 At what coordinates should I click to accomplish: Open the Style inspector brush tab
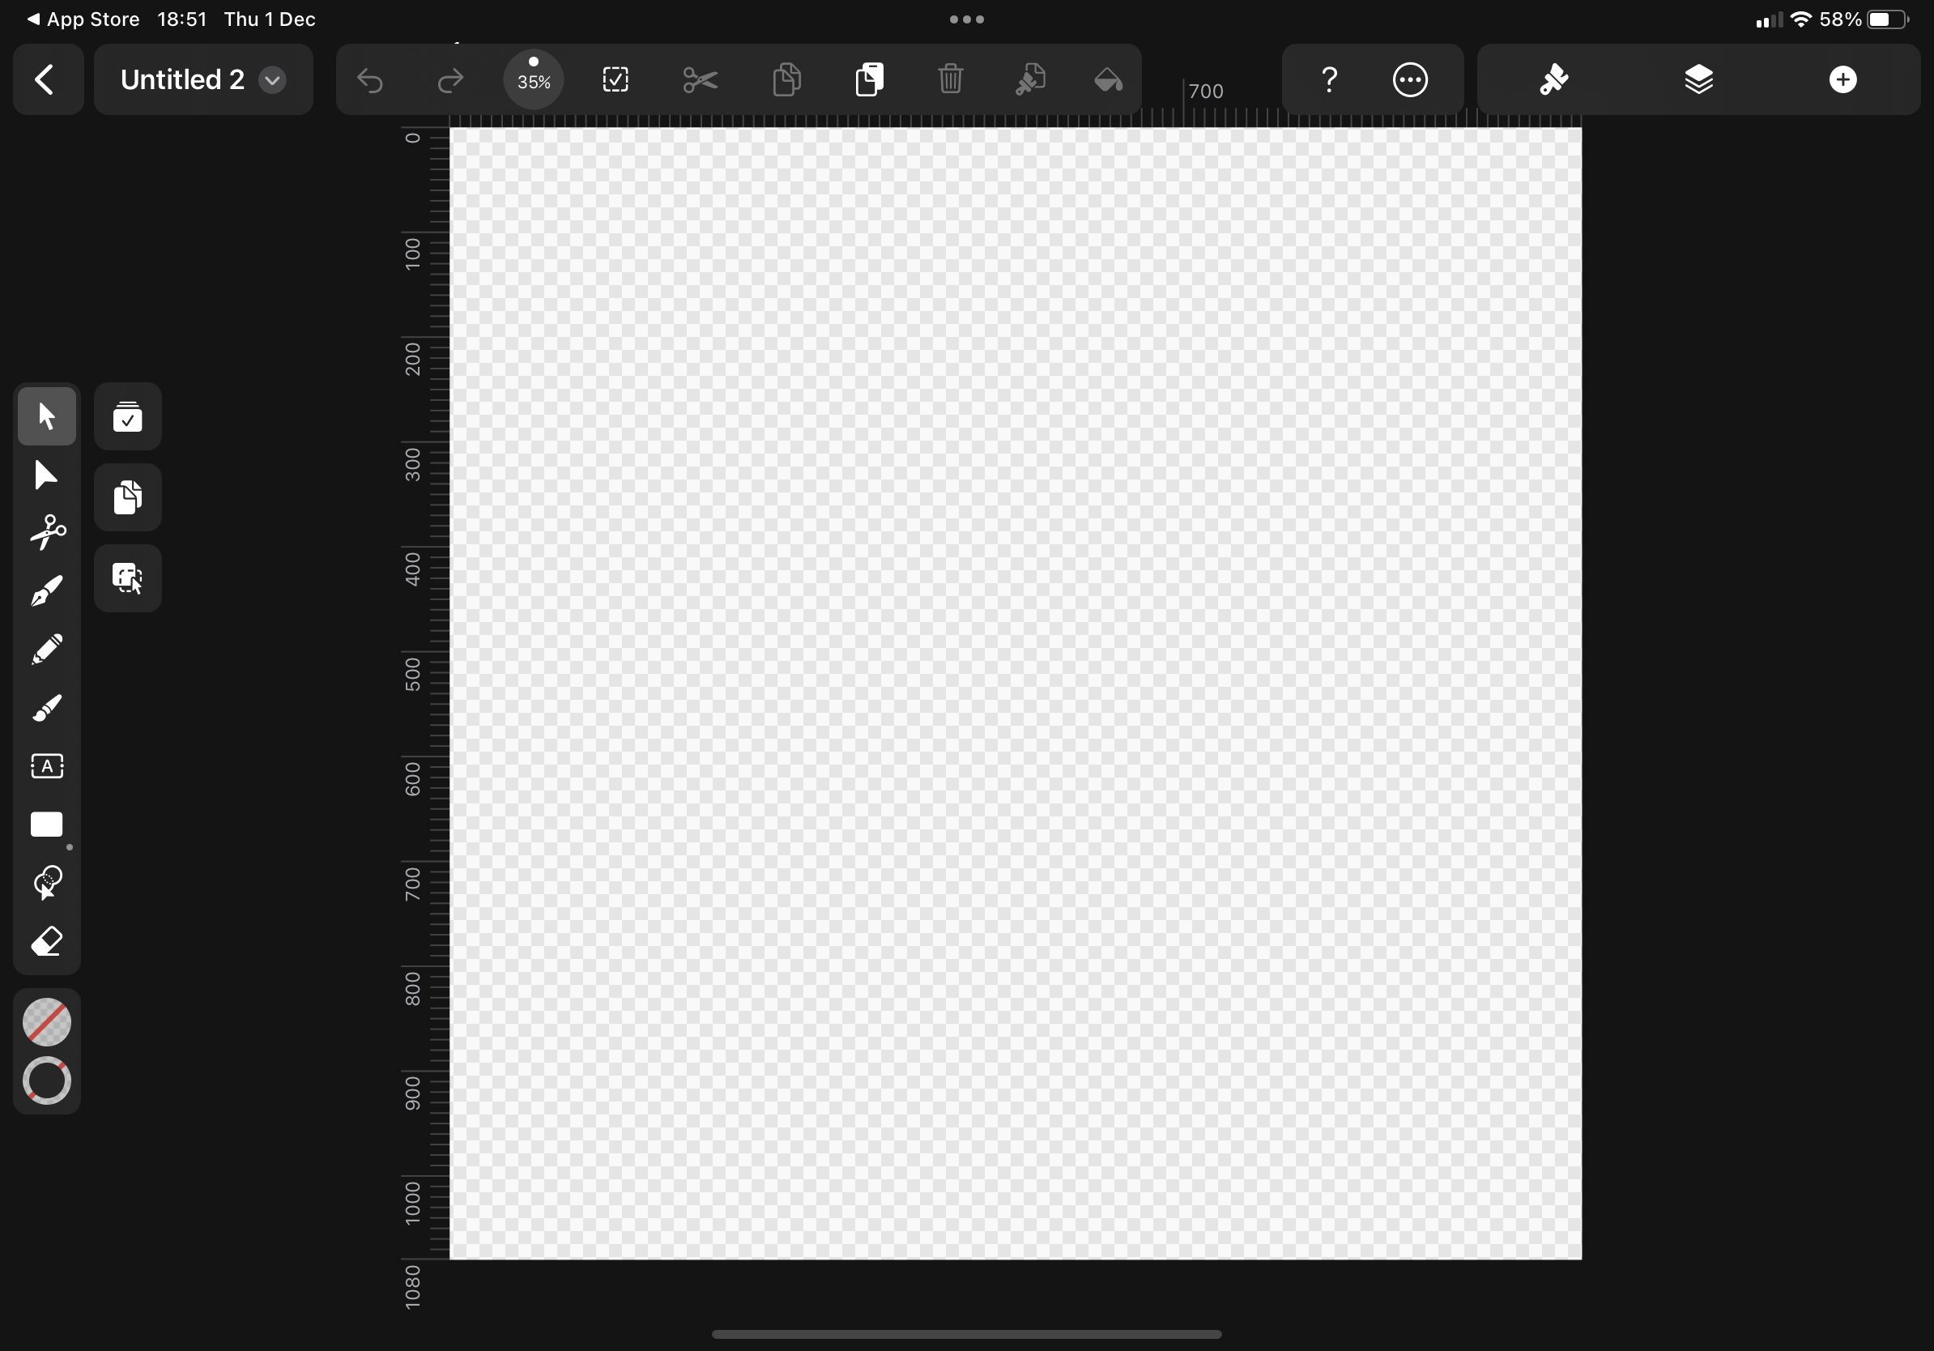click(1553, 80)
